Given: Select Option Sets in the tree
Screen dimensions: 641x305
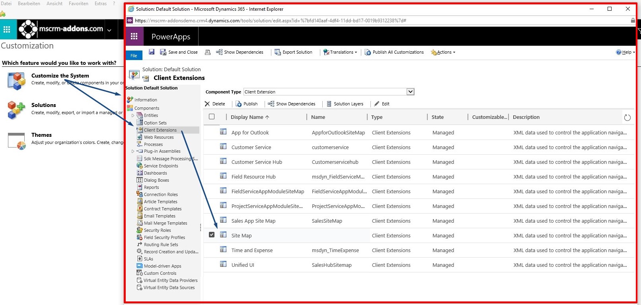Looking at the screenshot, I should coord(155,123).
